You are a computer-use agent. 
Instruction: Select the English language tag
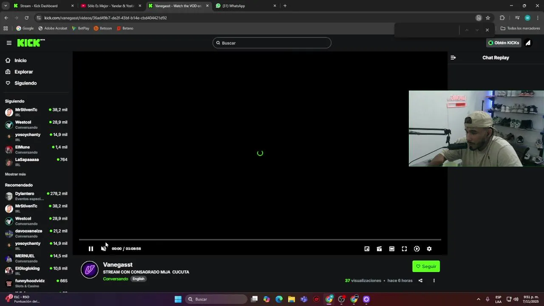[x=138, y=279]
